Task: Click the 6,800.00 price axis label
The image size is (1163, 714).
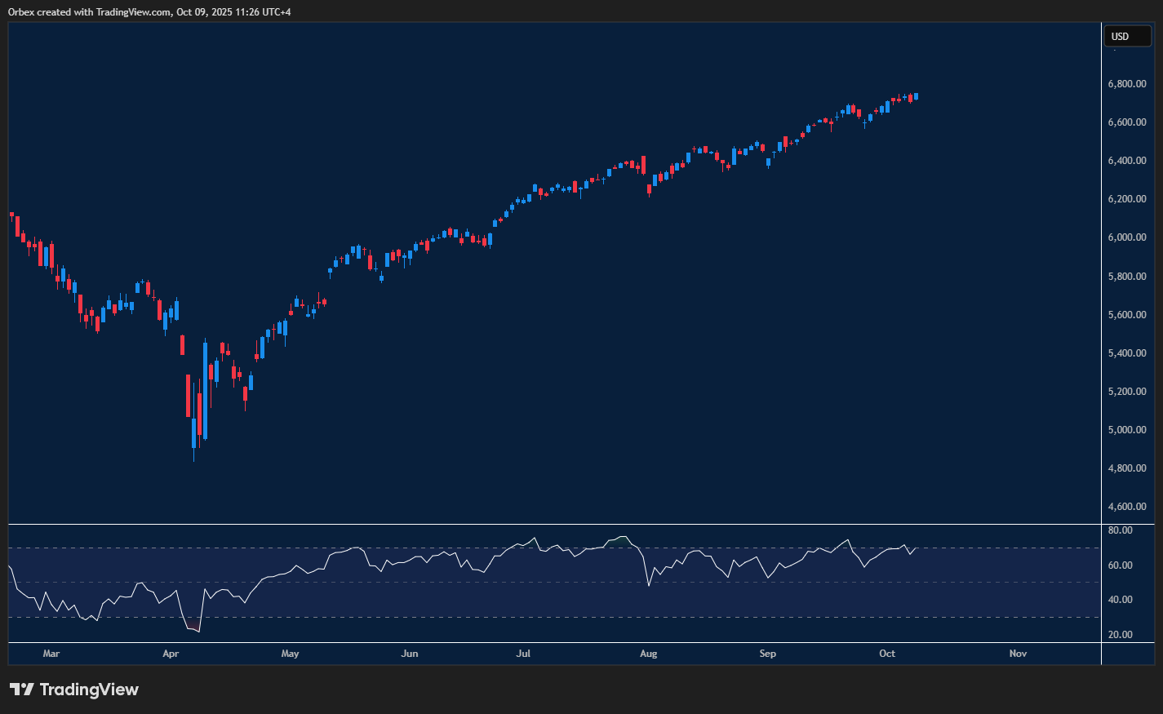Action: click(x=1126, y=84)
